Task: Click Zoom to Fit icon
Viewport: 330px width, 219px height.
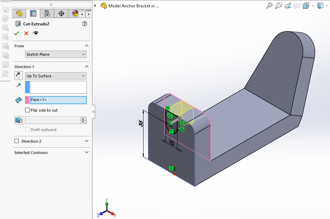Action: click(269, 6)
